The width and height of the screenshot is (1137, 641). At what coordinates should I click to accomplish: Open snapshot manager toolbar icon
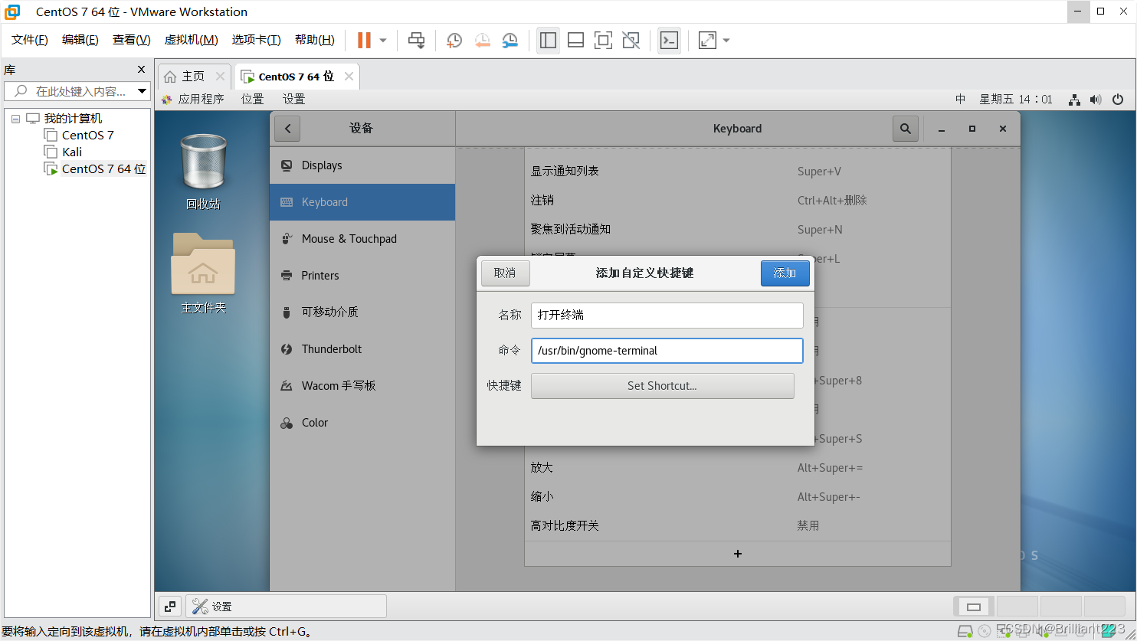coord(510,40)
